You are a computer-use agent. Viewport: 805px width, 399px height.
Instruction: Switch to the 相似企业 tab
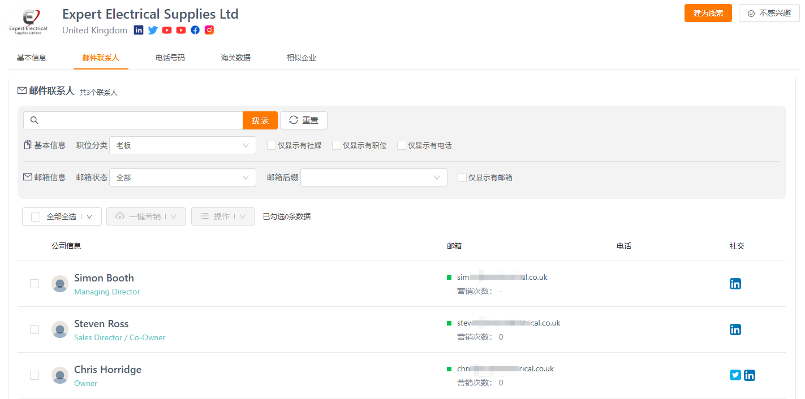[x=302, y=58]
